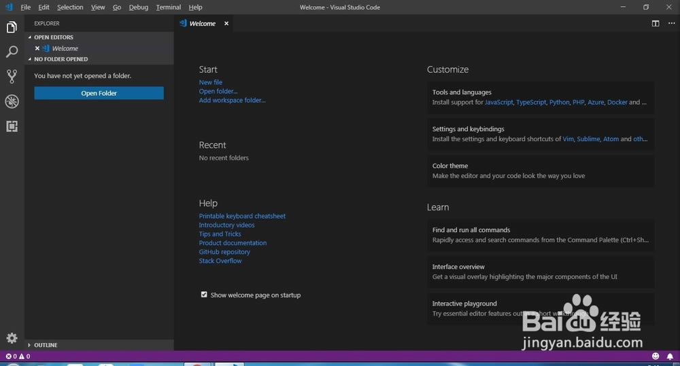
Task: Click the Open folder... link
Action: click(x=218, y=92)
